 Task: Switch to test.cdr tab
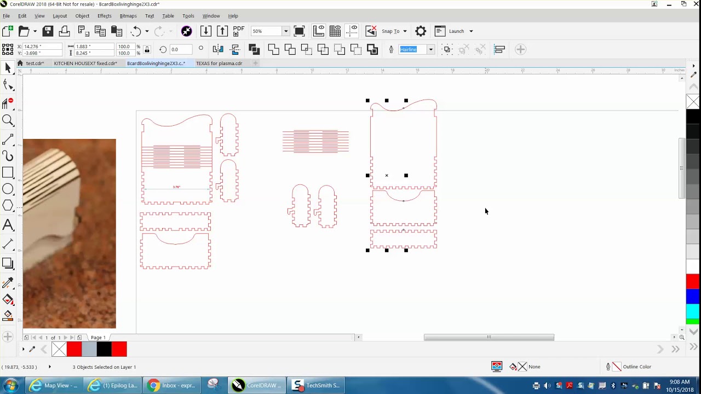[x=35, y=63]
